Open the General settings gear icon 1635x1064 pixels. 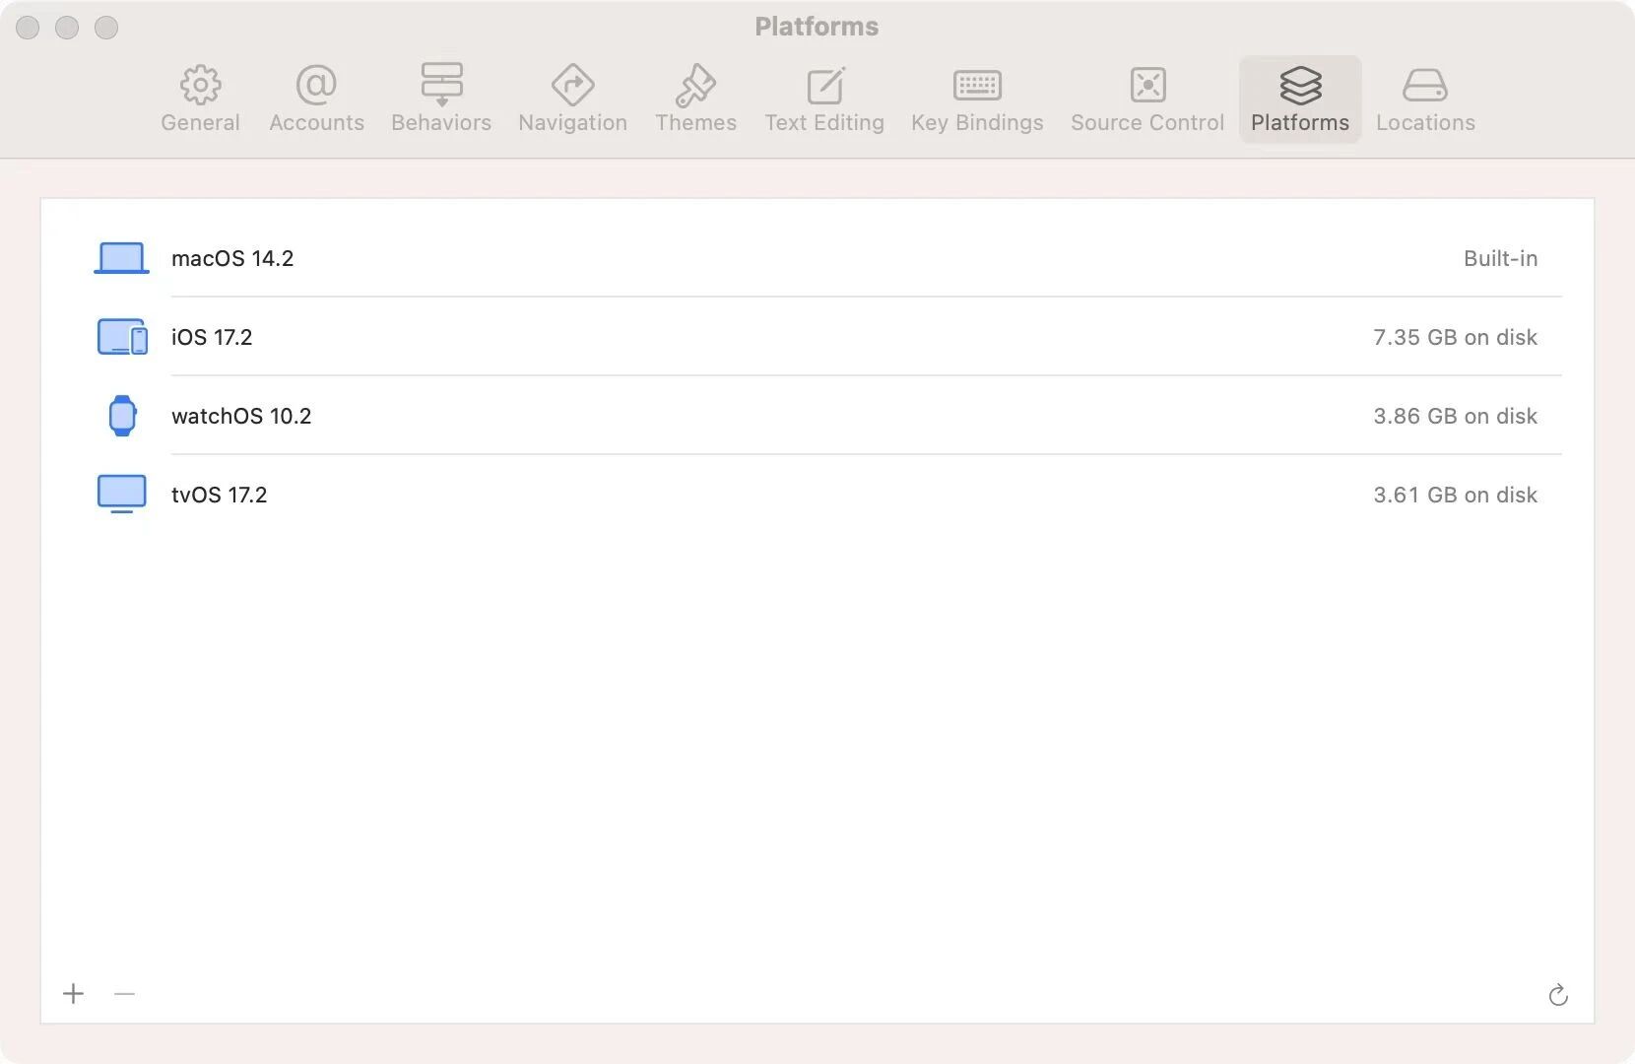pos(201,86)
